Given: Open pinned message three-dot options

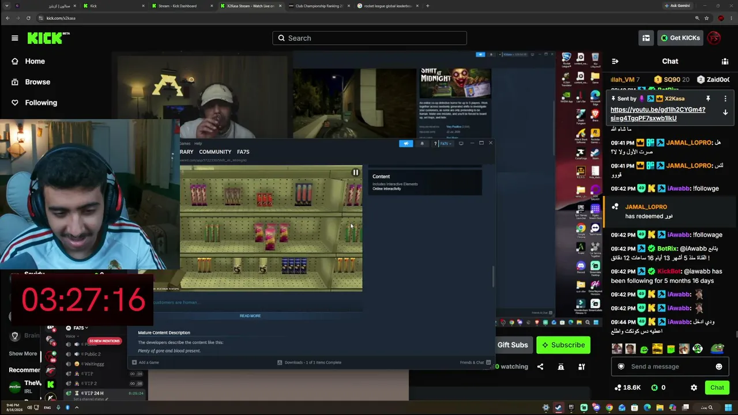Looking at the screenshot, I should [725, 99].
